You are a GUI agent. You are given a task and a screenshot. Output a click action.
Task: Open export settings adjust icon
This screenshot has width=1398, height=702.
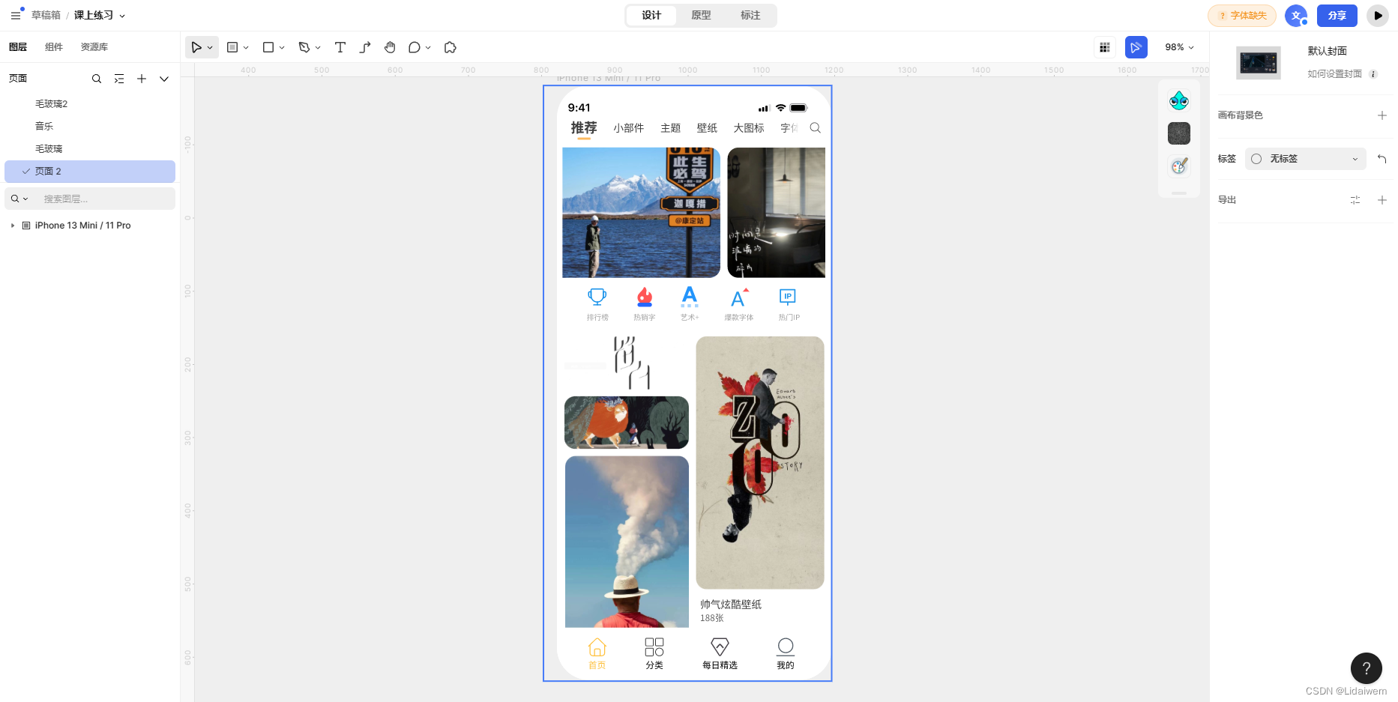tap(1355, 200)
